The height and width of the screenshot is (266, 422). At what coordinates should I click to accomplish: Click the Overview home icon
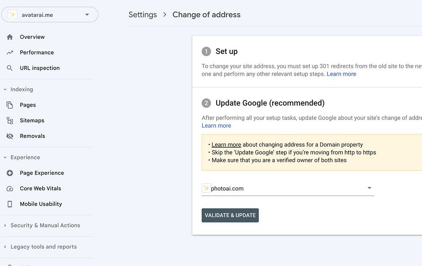[10, 37]
